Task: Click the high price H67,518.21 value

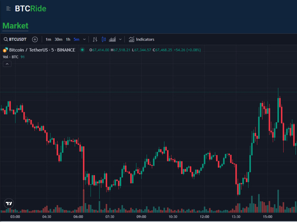Action: coord(121,50)
